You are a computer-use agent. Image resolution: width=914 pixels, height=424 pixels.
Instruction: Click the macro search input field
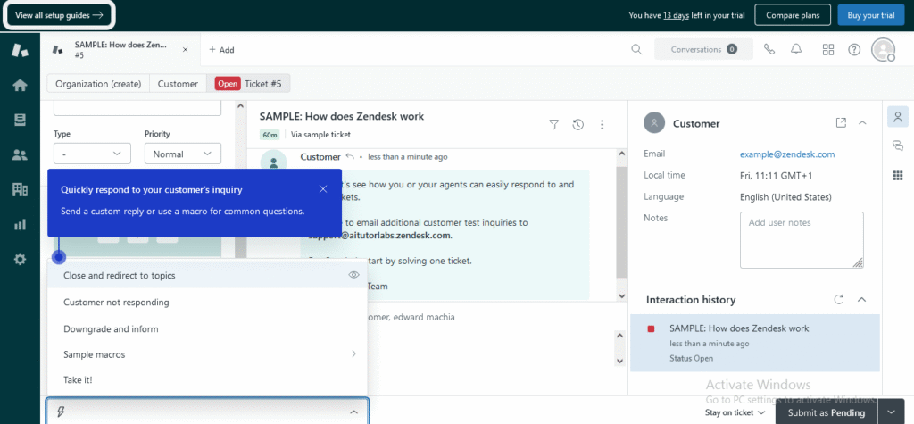207,412
